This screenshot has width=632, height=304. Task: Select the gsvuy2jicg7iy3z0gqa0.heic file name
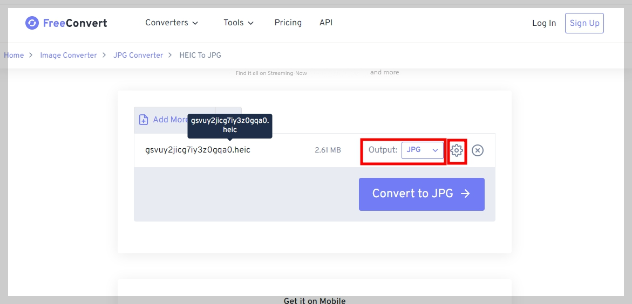198,150
